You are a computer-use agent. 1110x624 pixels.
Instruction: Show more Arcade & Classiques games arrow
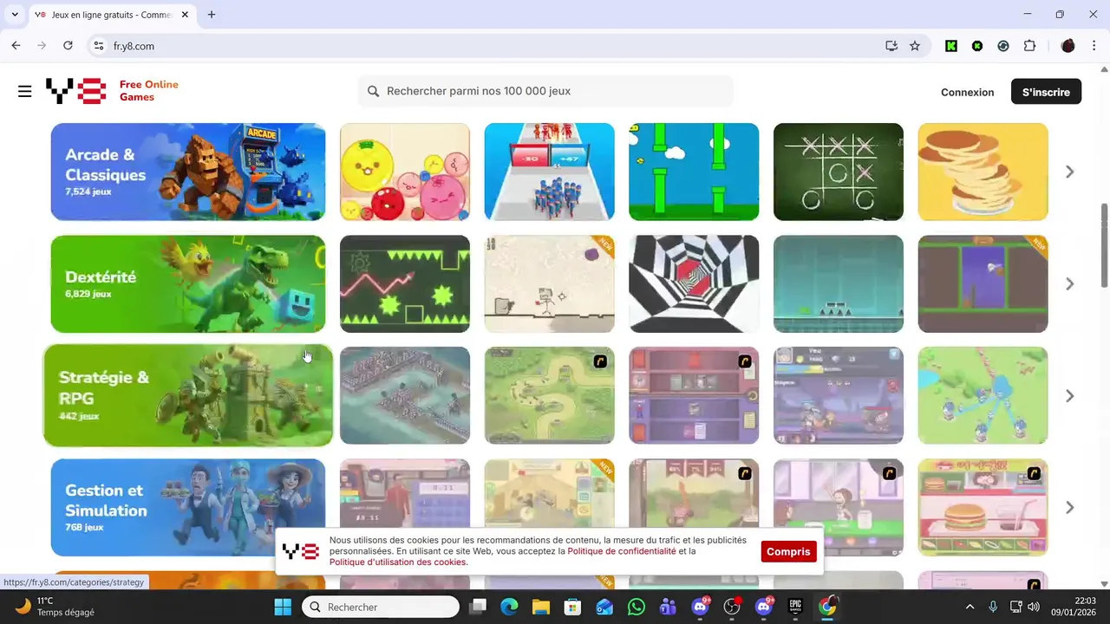point(1070,172)
